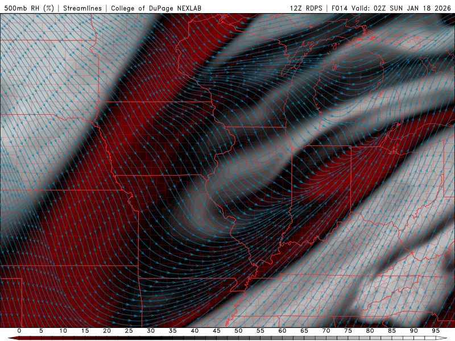Select the "10" colorbar scale label
Screen dimensions: 455x341
pos(63,331)
